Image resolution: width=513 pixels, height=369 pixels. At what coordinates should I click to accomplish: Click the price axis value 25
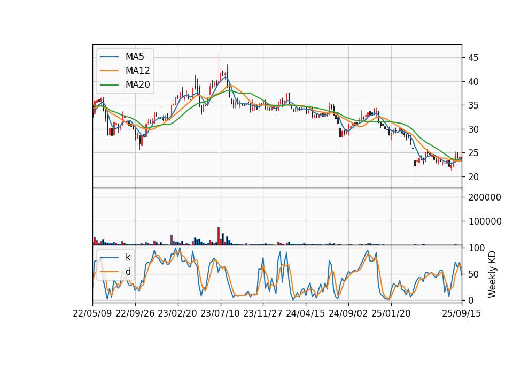point(473,153)
